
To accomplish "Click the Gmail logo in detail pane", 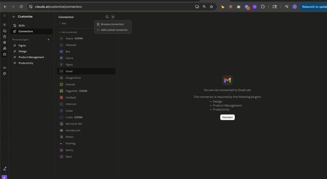I will [x=227, y=80].
